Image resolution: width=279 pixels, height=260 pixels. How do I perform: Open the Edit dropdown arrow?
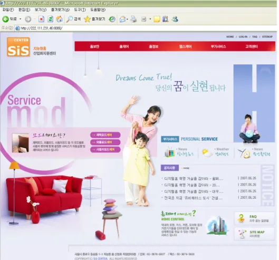coord(150,19)
